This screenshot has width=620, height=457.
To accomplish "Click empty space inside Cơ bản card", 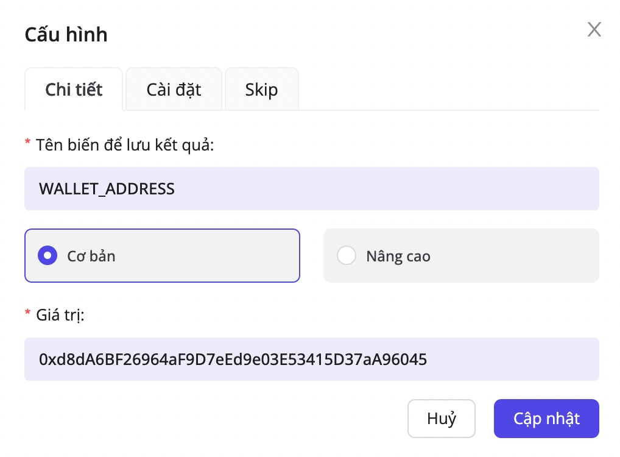I will [x=213, y=256].
